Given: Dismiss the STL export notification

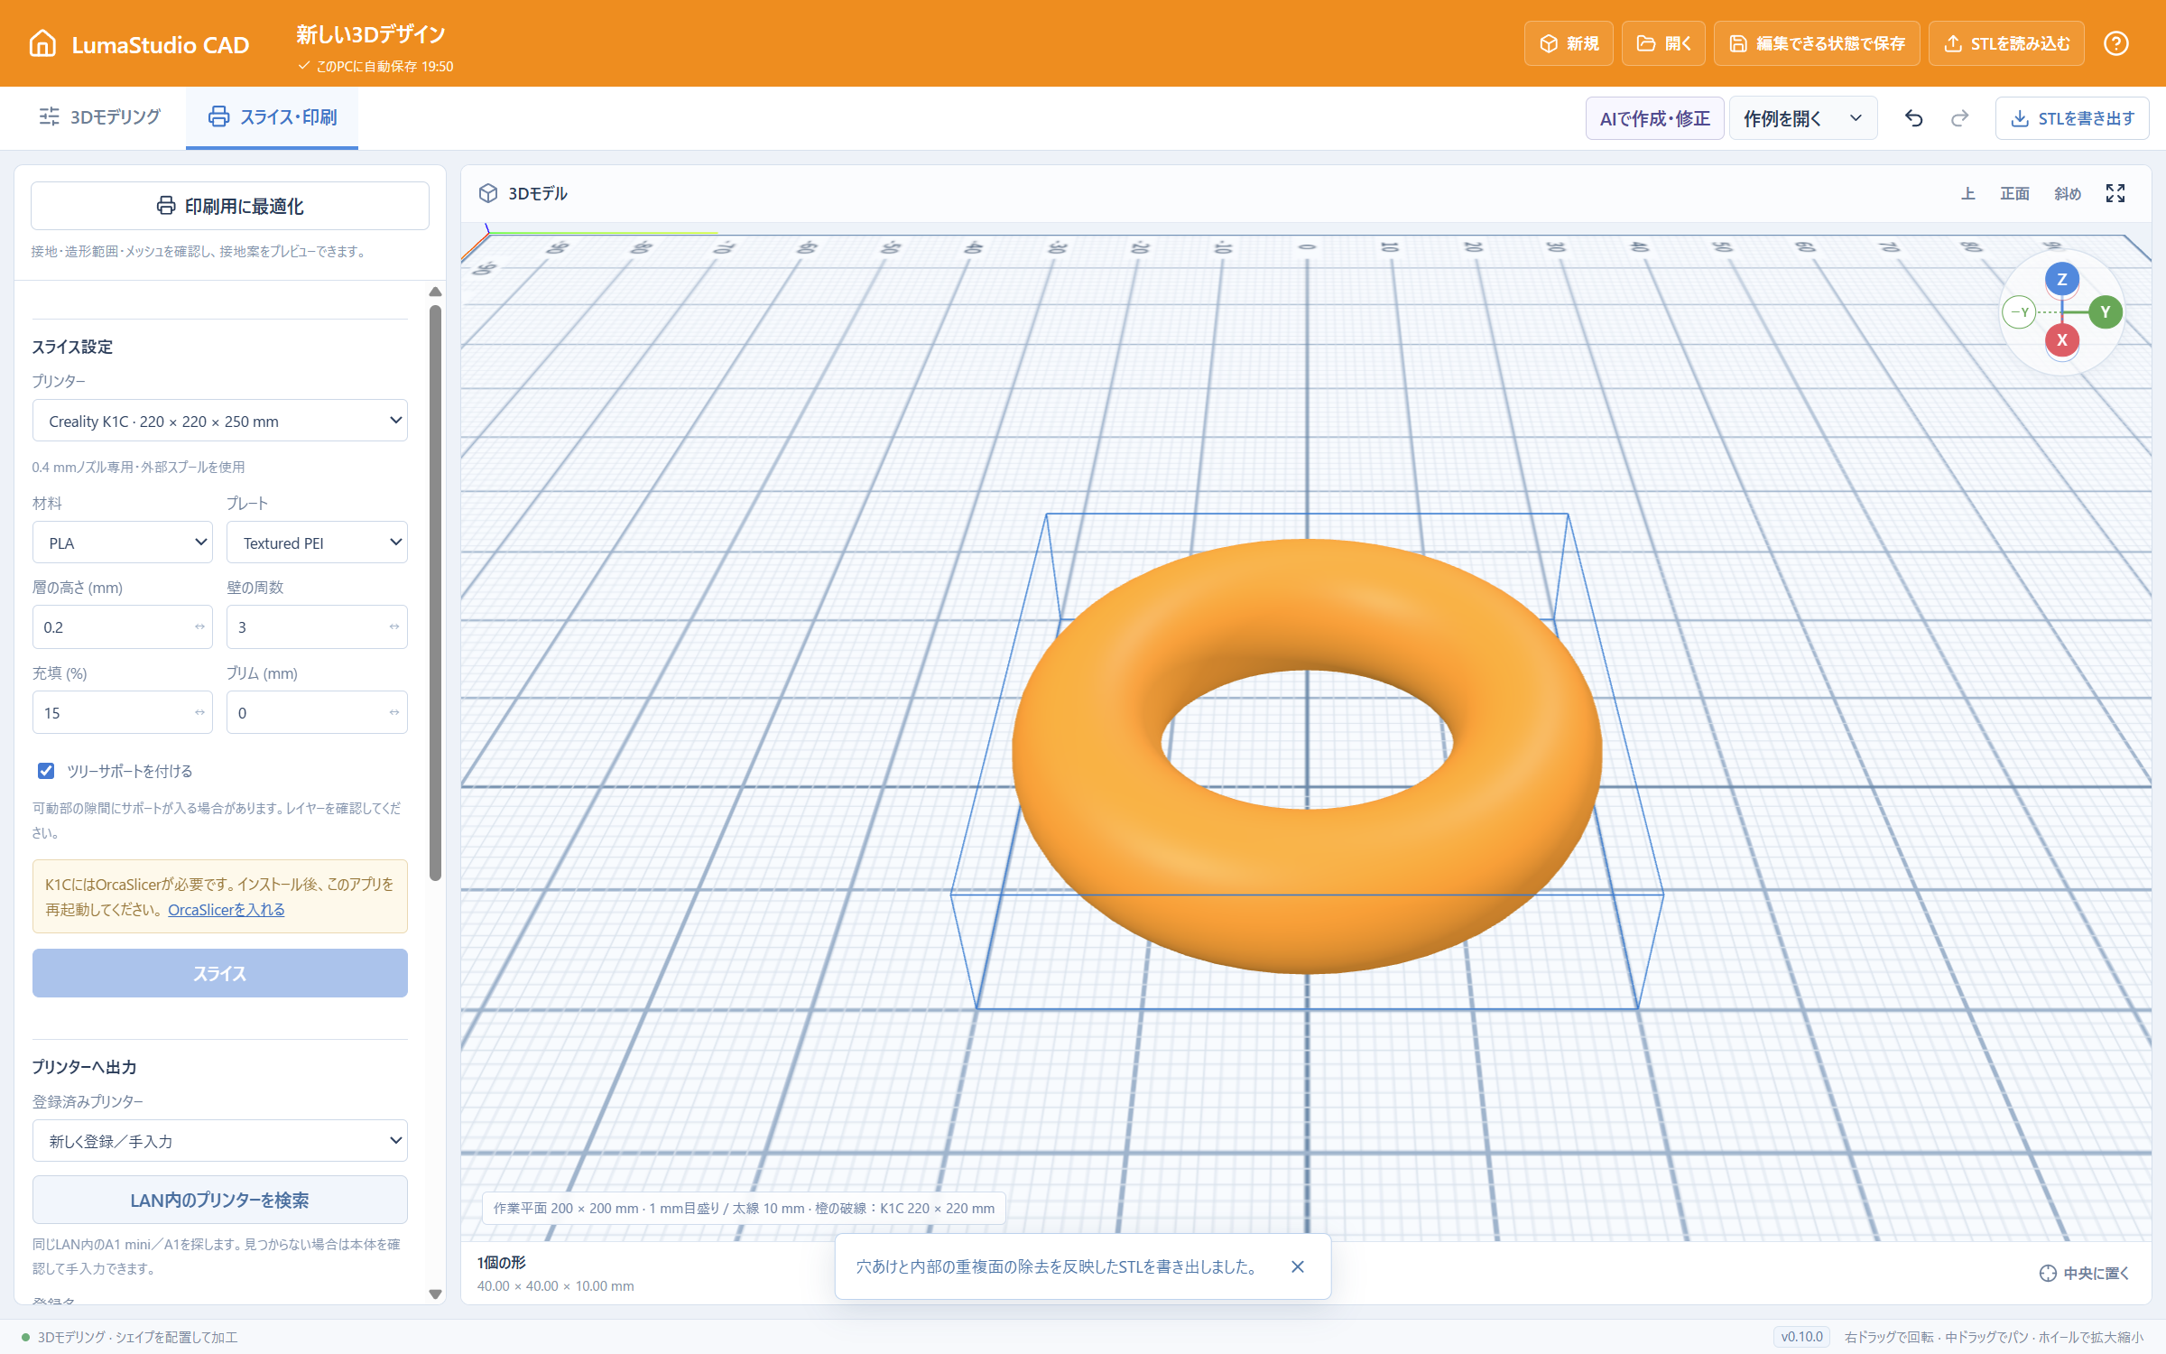Looking at the screenshot, I should point(1298,1266).
